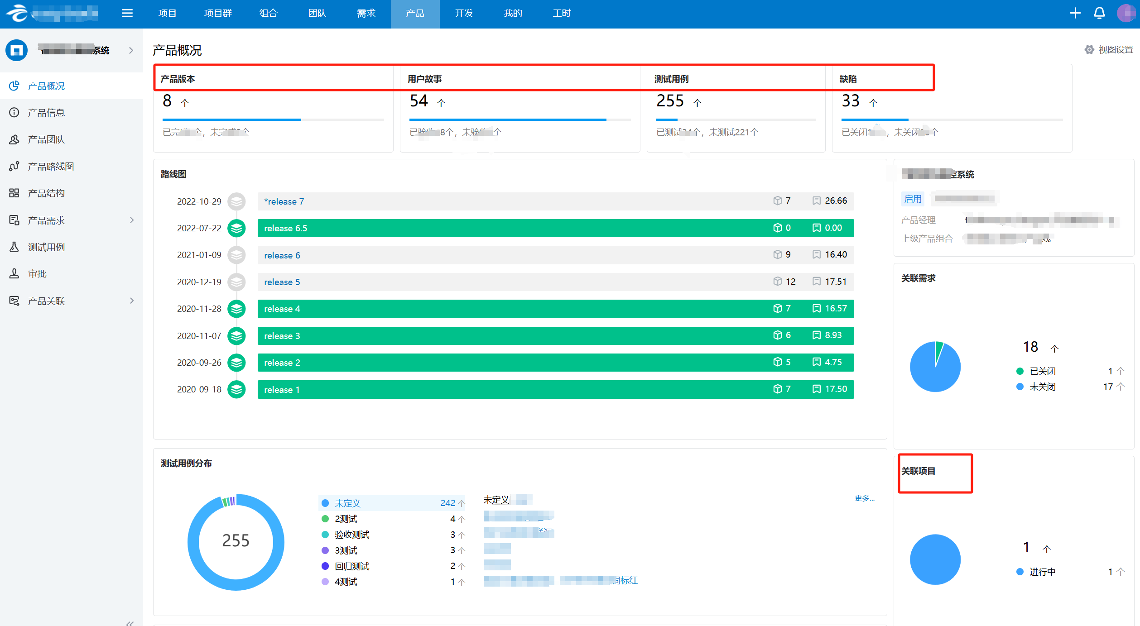Click the 255 donut chart
The image size is (1140, 626).
(x=236, y=541)
